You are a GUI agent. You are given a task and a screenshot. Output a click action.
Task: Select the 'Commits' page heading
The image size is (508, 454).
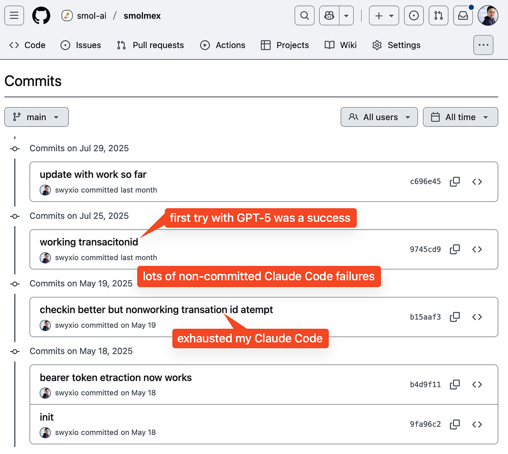click(33, 81)
